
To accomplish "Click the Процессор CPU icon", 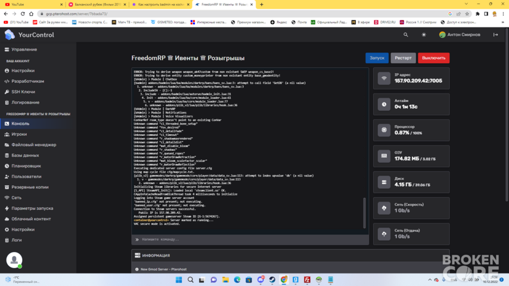I will coord(384,130).
